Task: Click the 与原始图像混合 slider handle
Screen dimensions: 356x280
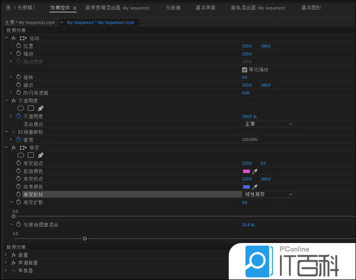Action: [85, 238]
